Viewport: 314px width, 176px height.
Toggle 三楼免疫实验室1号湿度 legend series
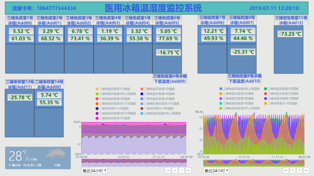pyautogui.click(x=282, y=98)
